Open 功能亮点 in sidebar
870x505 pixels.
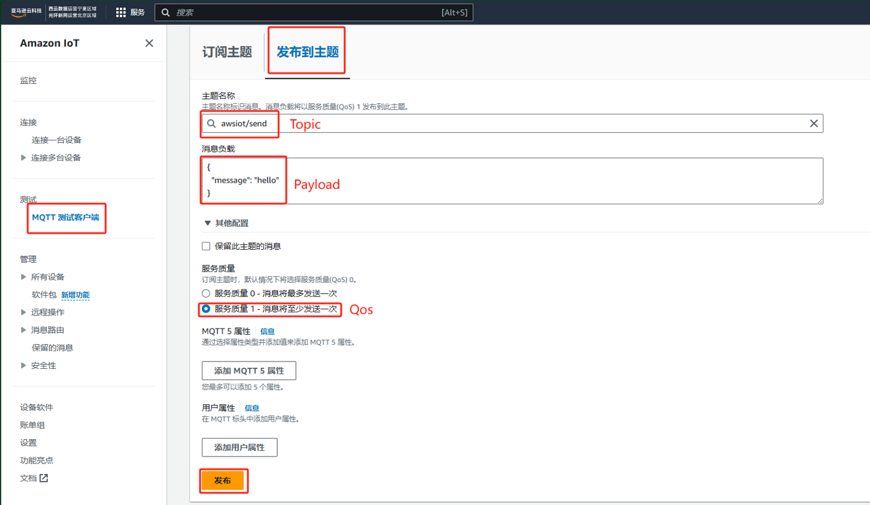coord(37,460)
